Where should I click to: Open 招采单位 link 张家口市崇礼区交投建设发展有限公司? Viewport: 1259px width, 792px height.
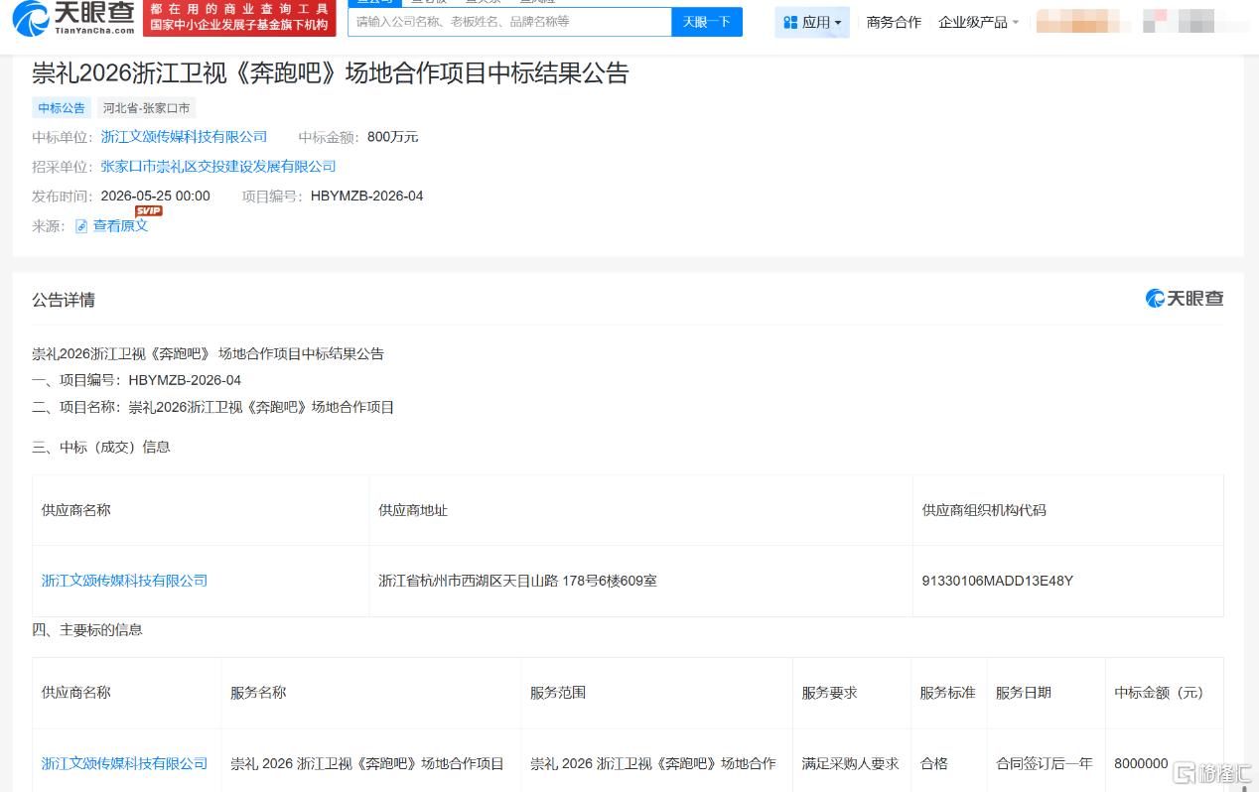tap(218, 167)
